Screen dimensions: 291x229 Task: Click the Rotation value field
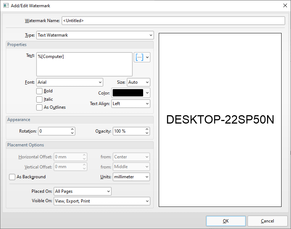(54, 131)
